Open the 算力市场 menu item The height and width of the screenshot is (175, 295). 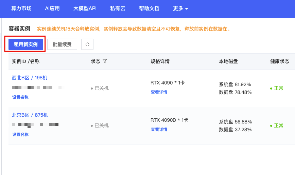[21, 8]
